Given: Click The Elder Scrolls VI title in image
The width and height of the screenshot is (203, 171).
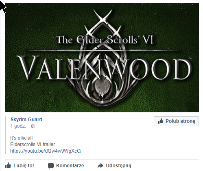Looking at the screenshot, I should (x=105, y=40).
